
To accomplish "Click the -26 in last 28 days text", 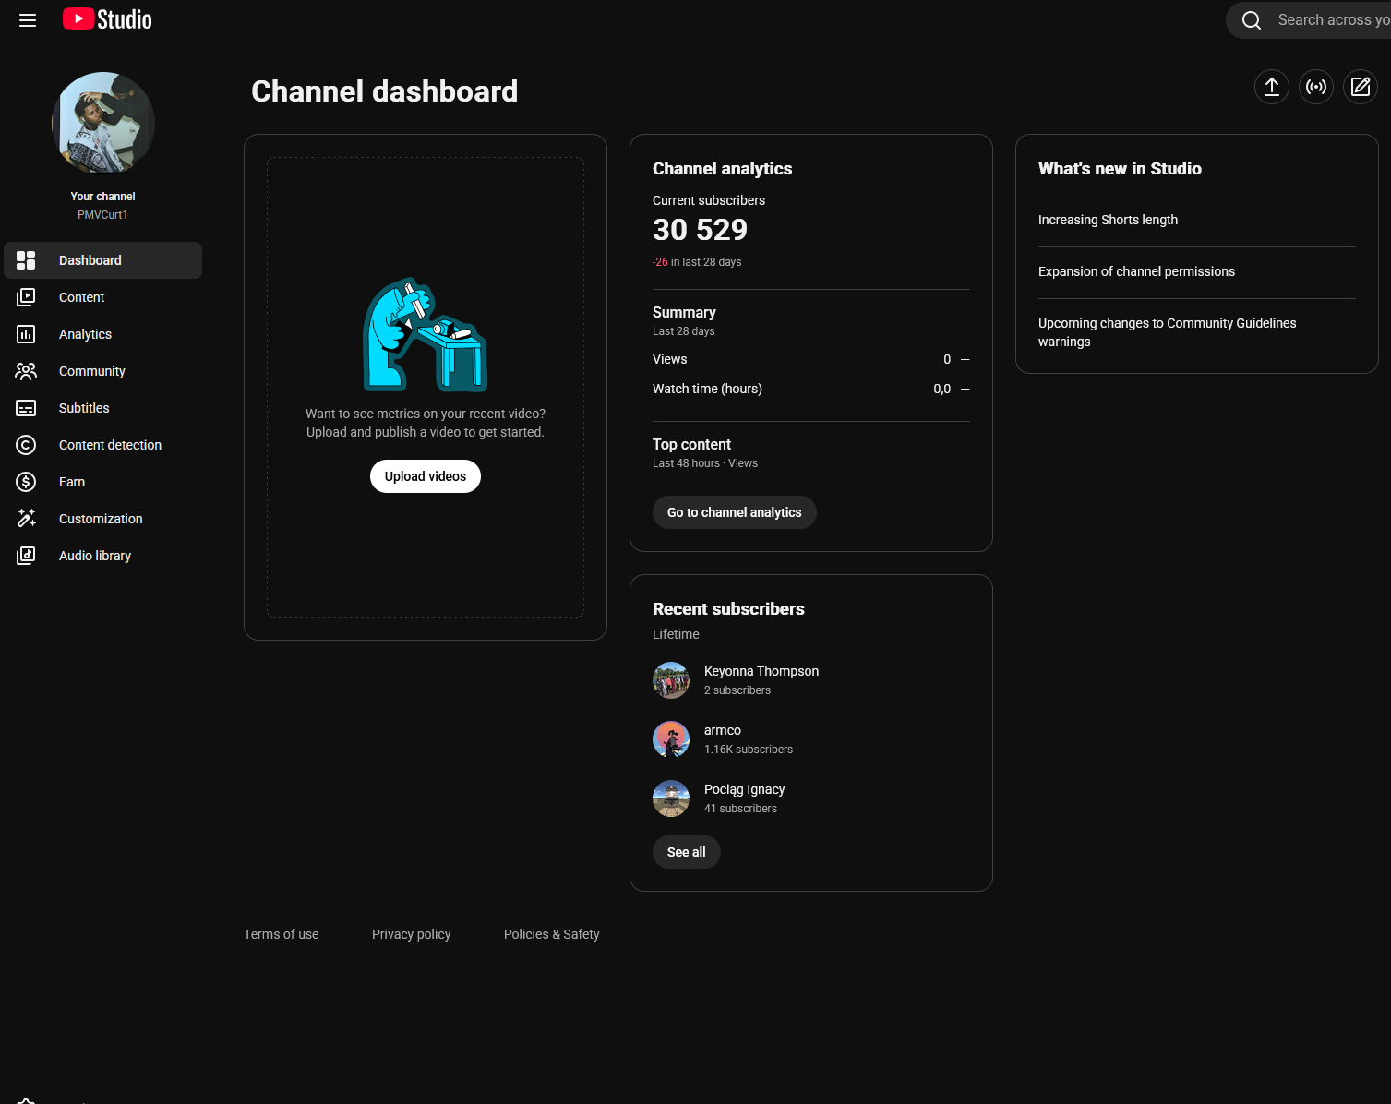I will coord(697,262).
